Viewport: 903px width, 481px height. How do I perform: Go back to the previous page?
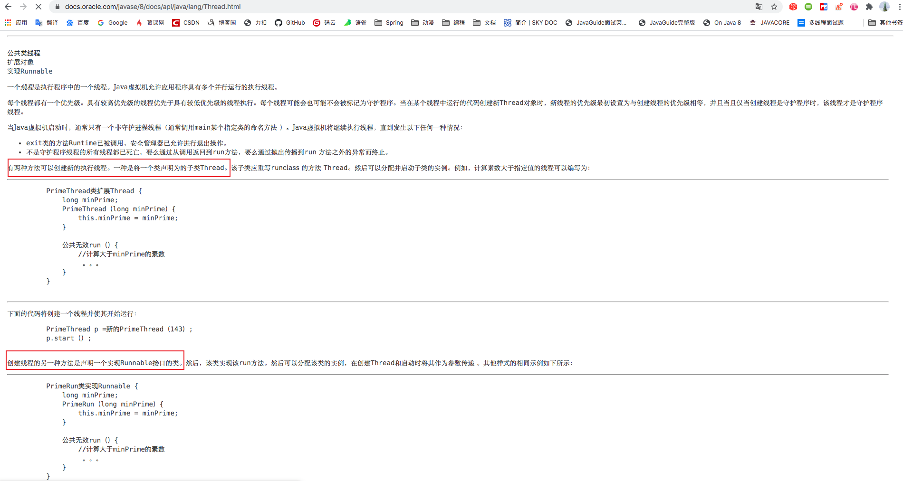click(x=8, y=7)
